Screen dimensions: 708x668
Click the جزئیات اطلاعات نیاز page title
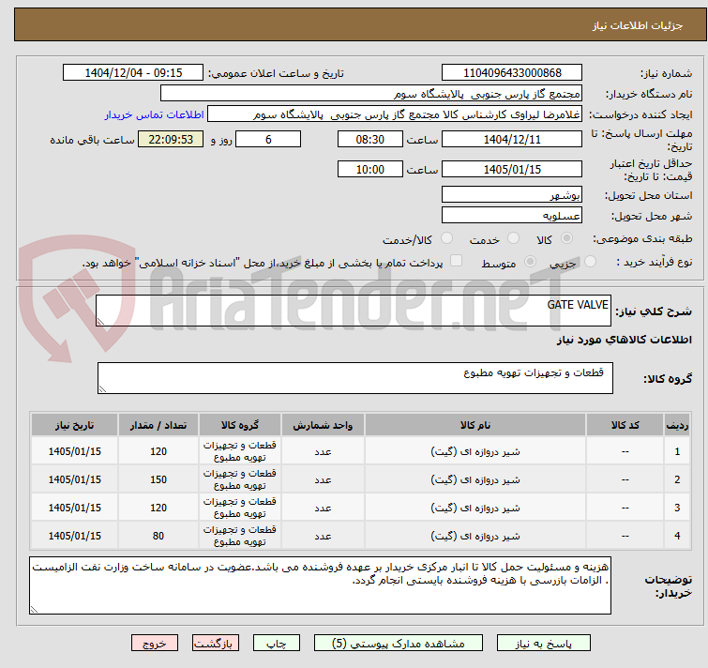[637, 25]
